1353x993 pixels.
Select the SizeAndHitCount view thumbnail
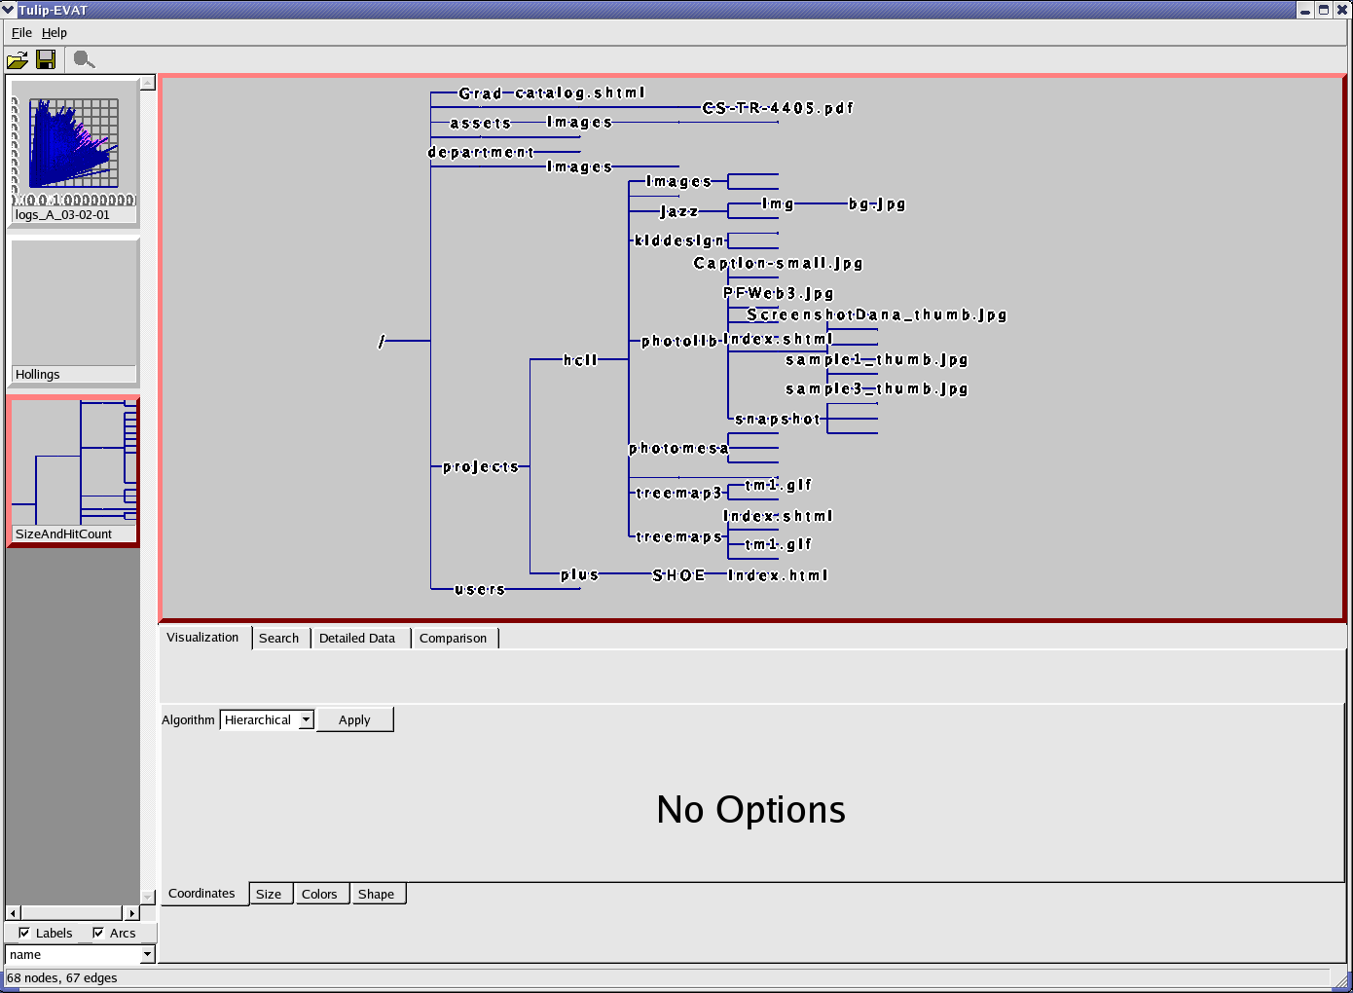click(74, 470)
